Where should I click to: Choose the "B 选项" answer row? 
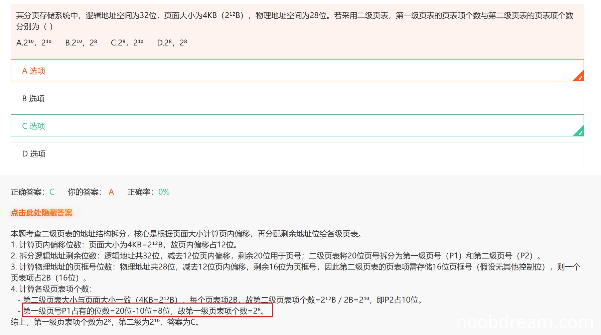pyautogui.click(x=297, y=98)
